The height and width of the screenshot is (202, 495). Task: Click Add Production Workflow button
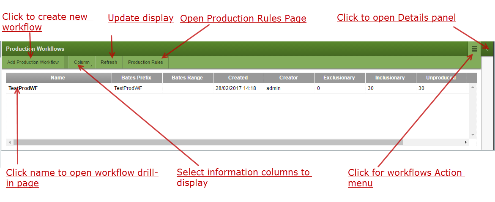(x=33, y=62)
